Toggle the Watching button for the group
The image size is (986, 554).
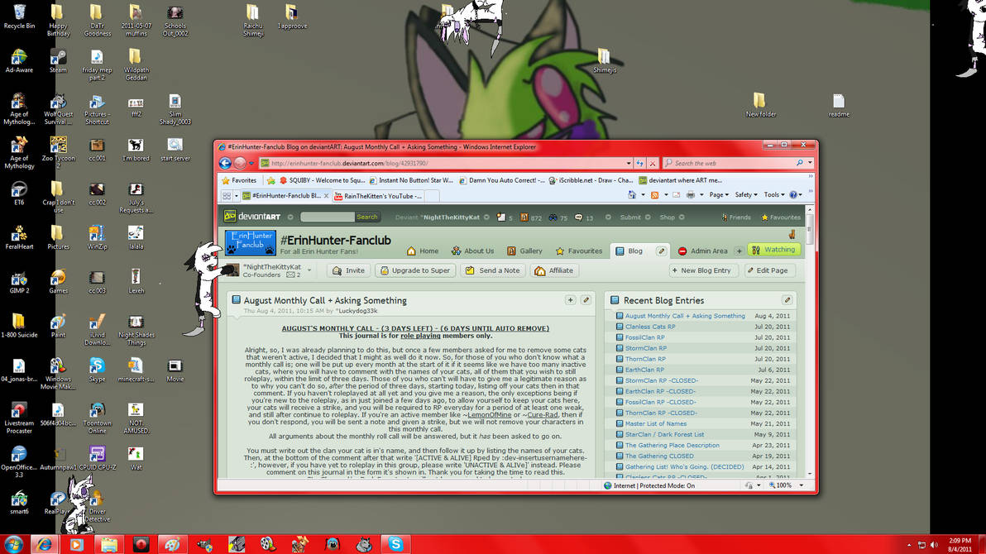click(774, 250)
